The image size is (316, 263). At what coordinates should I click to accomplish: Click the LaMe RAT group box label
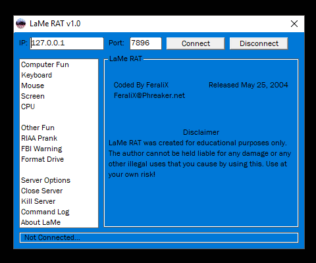(126, 59)
